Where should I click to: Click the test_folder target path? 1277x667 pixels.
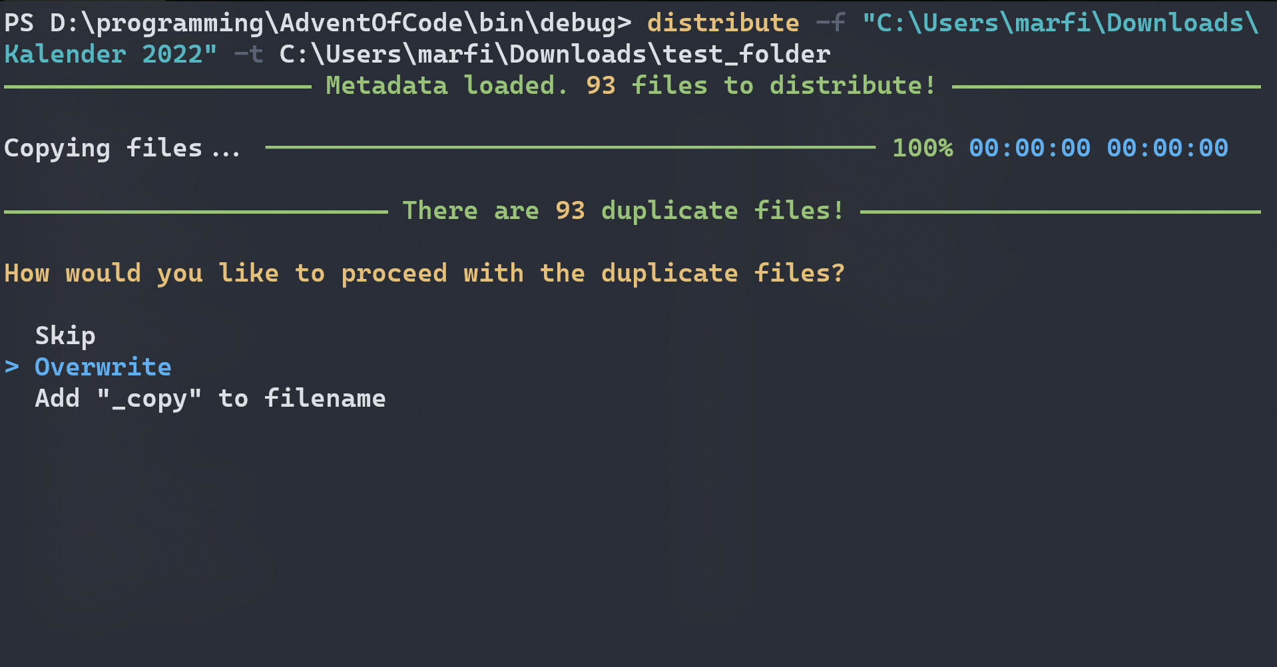click(x=746, y=55)
